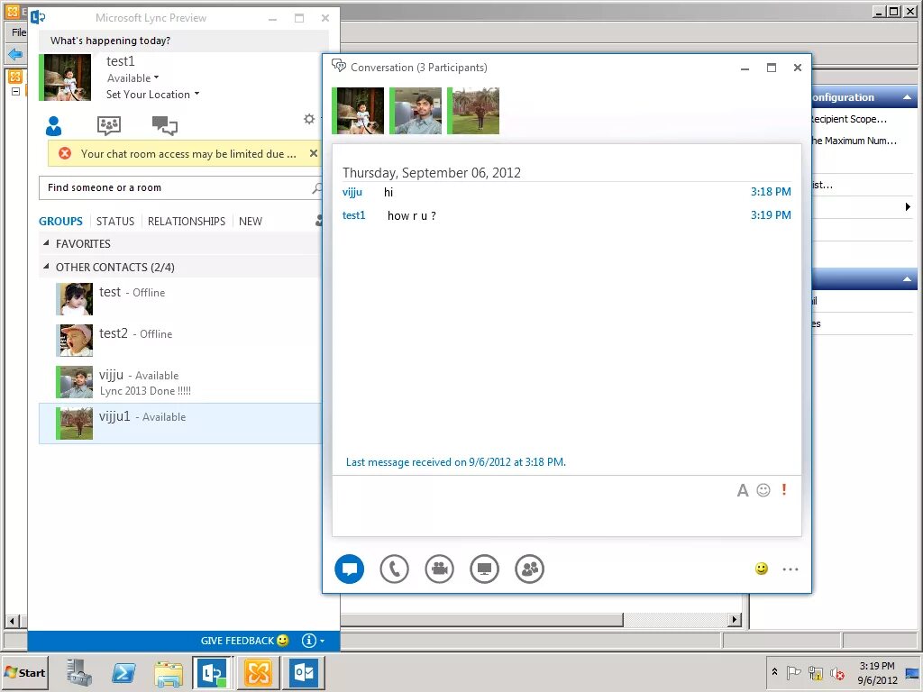Open the font formatting A icon
Viewport: 923px width, 692px height.
coord(743,490)
